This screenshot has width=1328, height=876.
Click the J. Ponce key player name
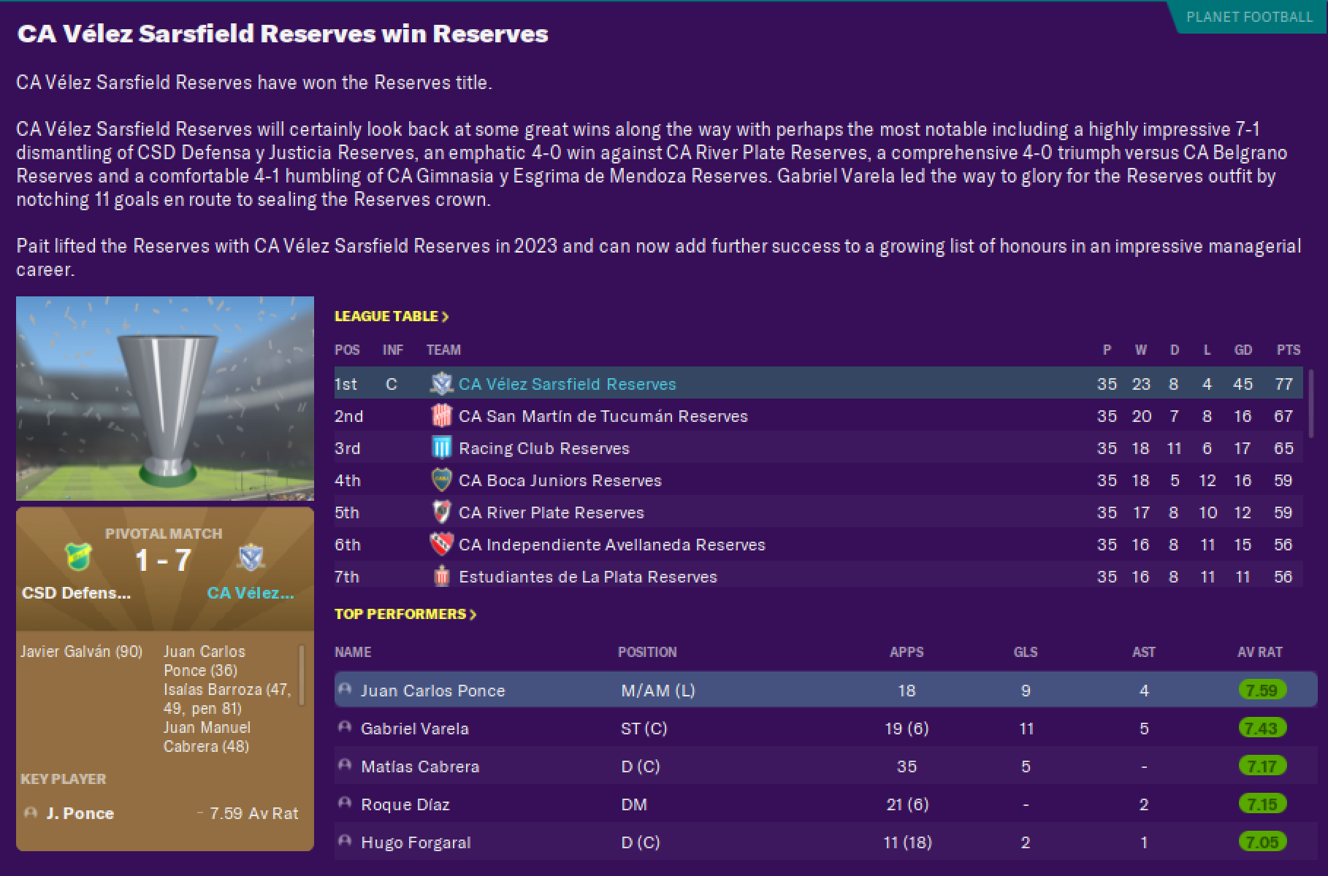pyautogui.click(x=80, y=813)
